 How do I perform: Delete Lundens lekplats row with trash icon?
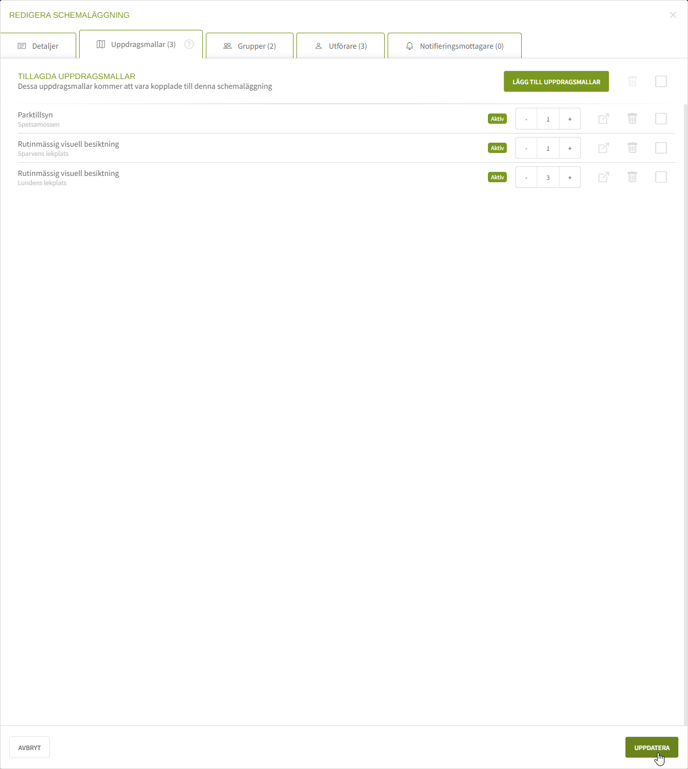pos(632,177)
